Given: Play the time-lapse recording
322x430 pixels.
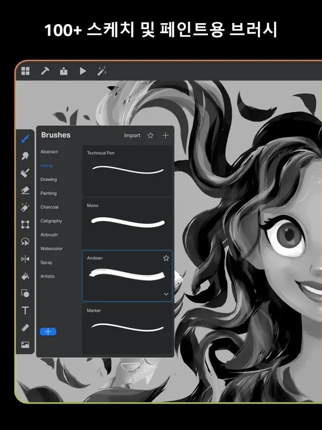Looking at the screenshot, I should (83, 71).
